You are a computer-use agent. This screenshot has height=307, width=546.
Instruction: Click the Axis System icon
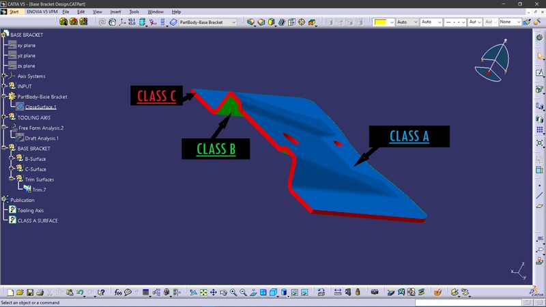pos(122,23)
